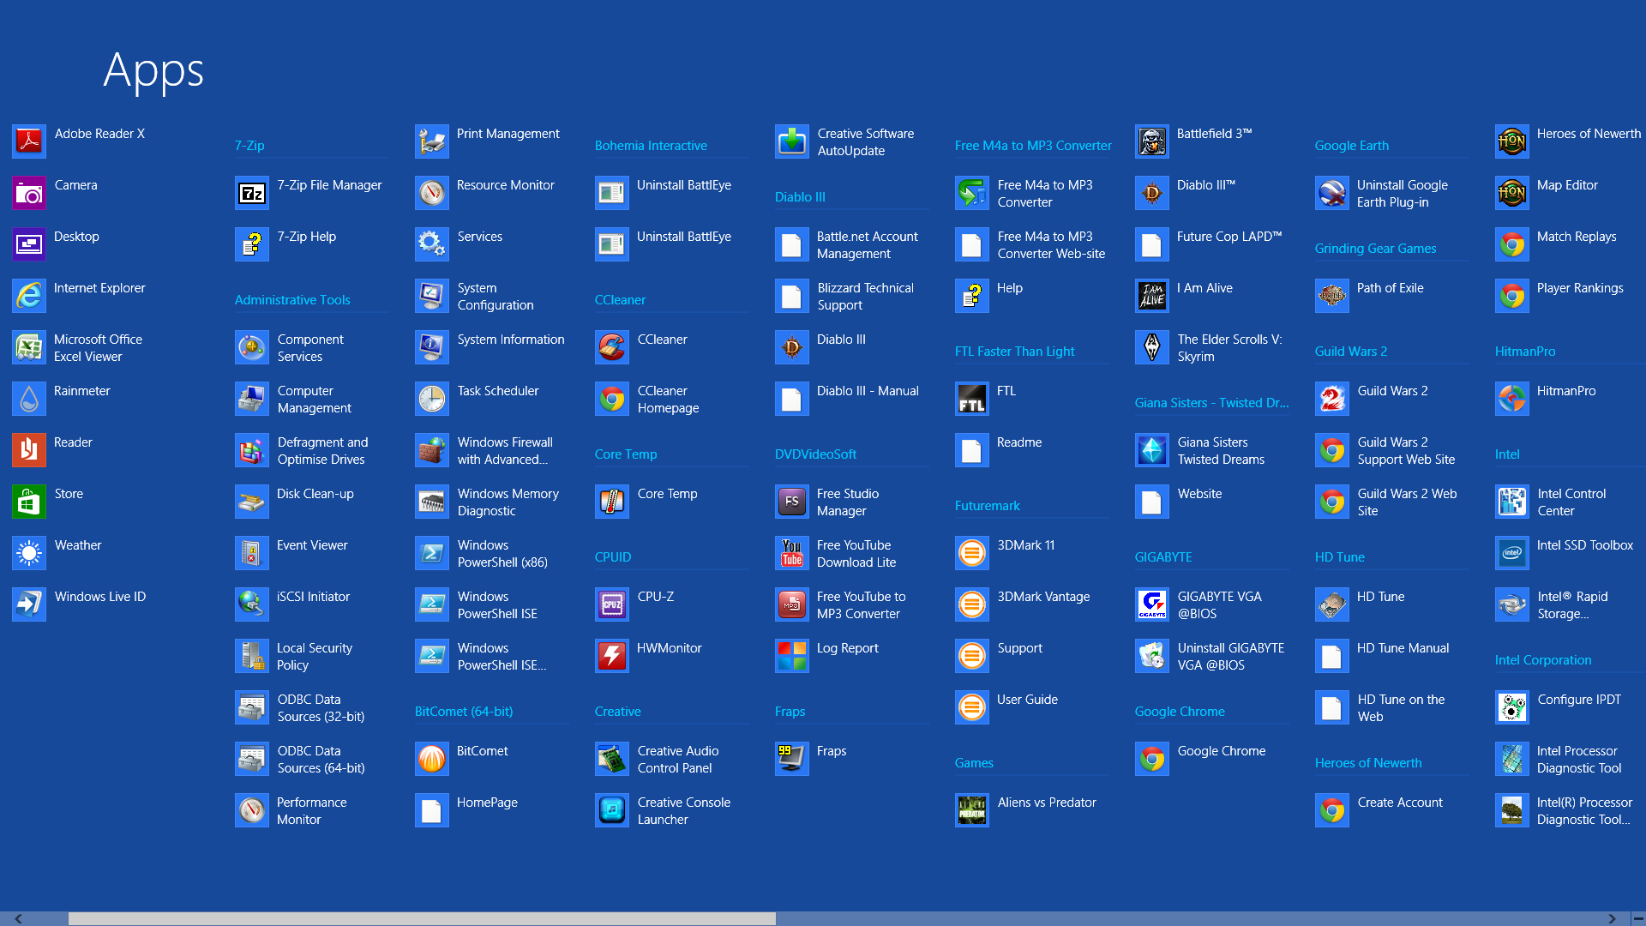This screenshot has width=1646, height=926.
Task: Open Adobe Reader X app icon
Action: [29, 141]
